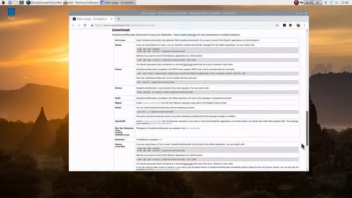The width and height of the screenshot is (352, 198).
Task: Switch to Add / Remove Software taskbar entry
Action: (x=81, y=2)
